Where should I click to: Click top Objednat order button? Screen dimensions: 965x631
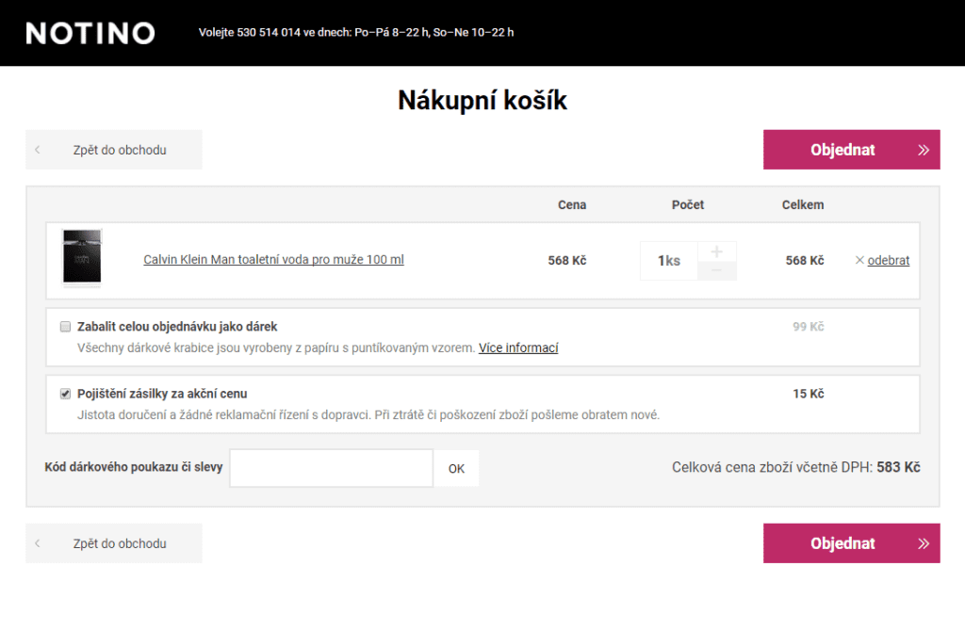point(851,150)
